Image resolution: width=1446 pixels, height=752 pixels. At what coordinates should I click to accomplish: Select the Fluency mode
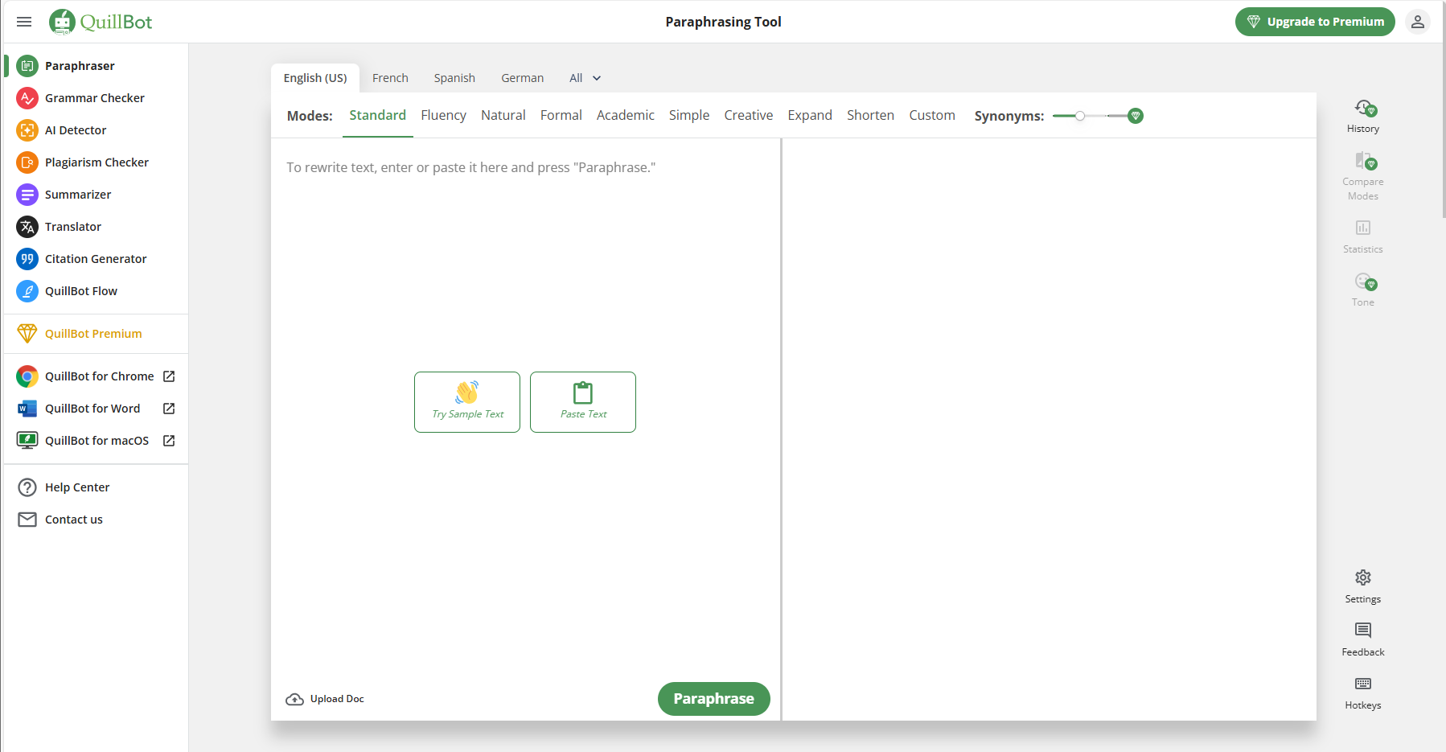coord(444,115)
